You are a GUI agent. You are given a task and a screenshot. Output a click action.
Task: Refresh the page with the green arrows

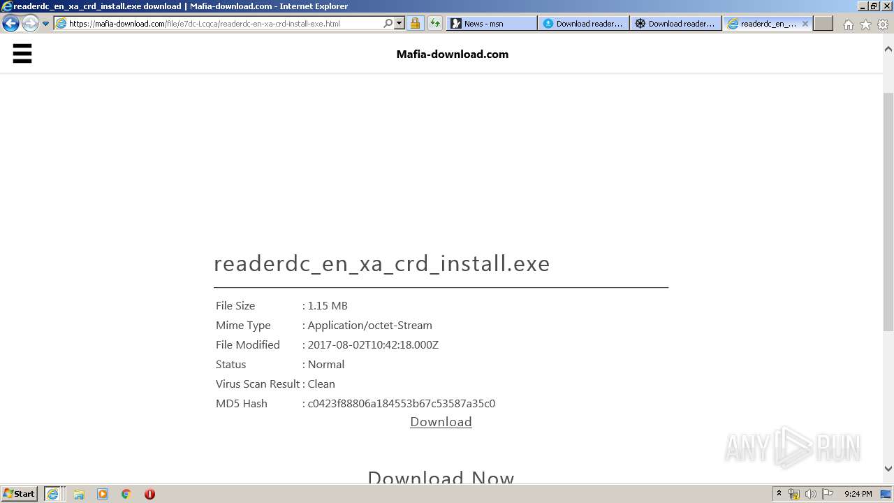coord(434,23)
